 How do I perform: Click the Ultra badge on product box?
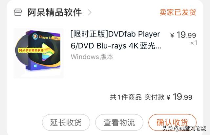pyautogui.click(x=56, y=38)
